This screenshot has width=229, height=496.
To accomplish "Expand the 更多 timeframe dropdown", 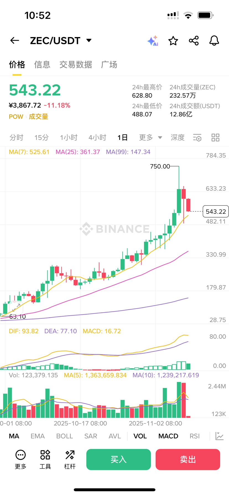I will 150,138.
